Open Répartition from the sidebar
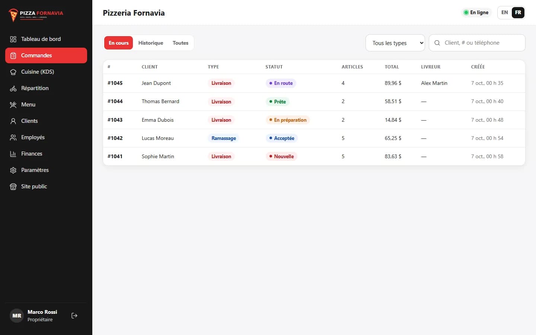 click(46, 88)
